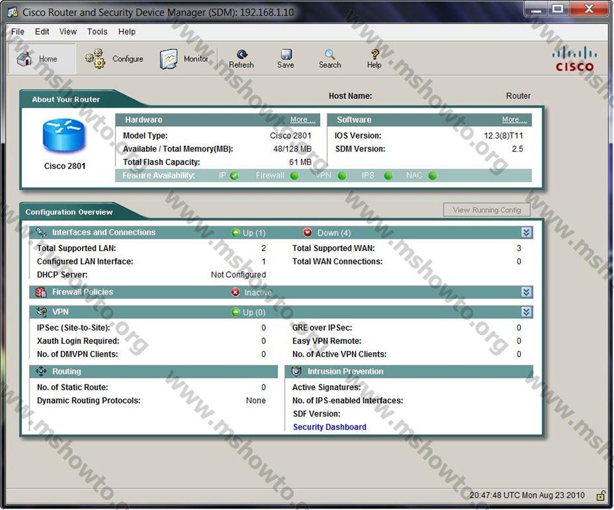Click the Configured LAN Interface label
The image size is (614, 510).
click(x=85, y=262)
